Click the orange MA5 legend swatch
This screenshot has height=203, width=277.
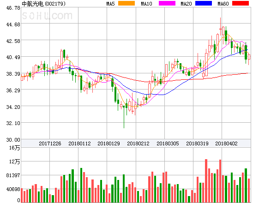(x=126, y=4)
